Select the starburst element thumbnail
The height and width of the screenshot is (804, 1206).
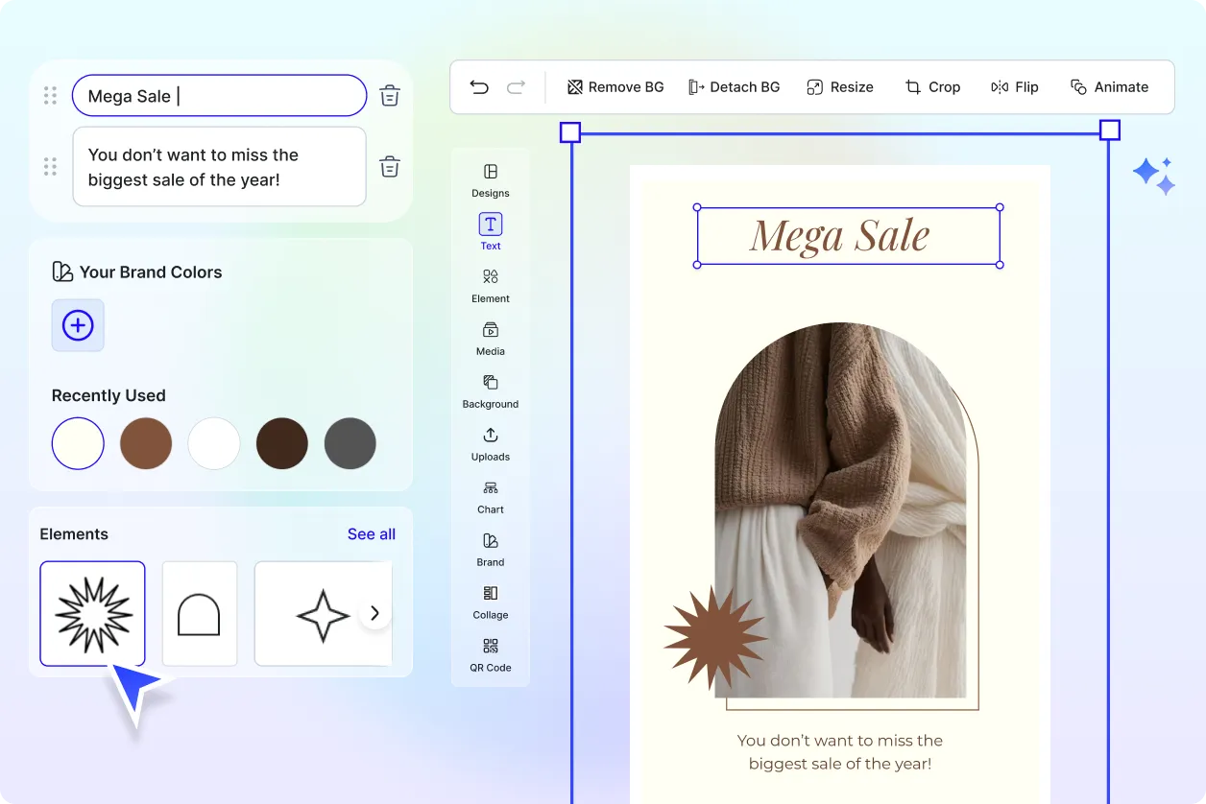tap(92, 613)
